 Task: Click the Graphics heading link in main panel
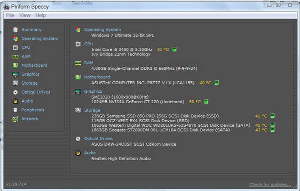point(93,91)
